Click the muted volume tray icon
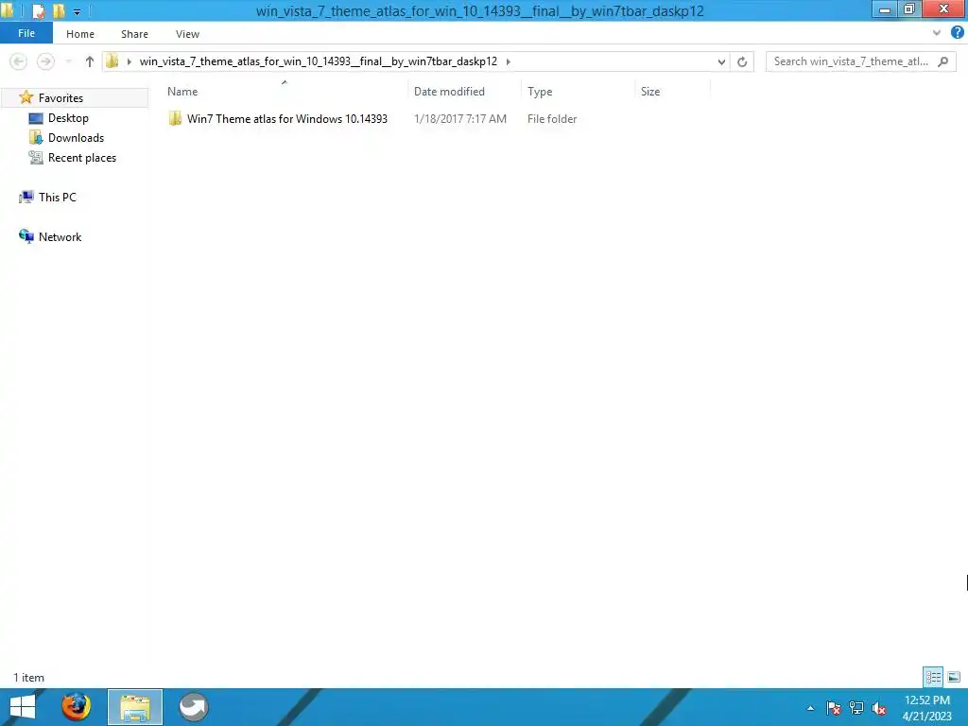 [879, 708]
